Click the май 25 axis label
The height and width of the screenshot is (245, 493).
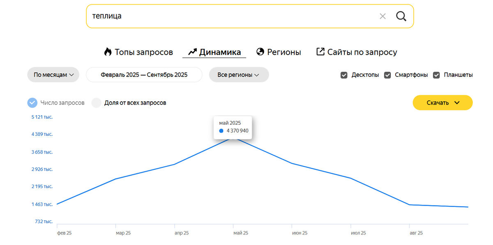click(x=241, y=233)
